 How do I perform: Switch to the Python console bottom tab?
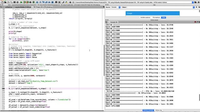pyautogui.click(x=148, y=110)
